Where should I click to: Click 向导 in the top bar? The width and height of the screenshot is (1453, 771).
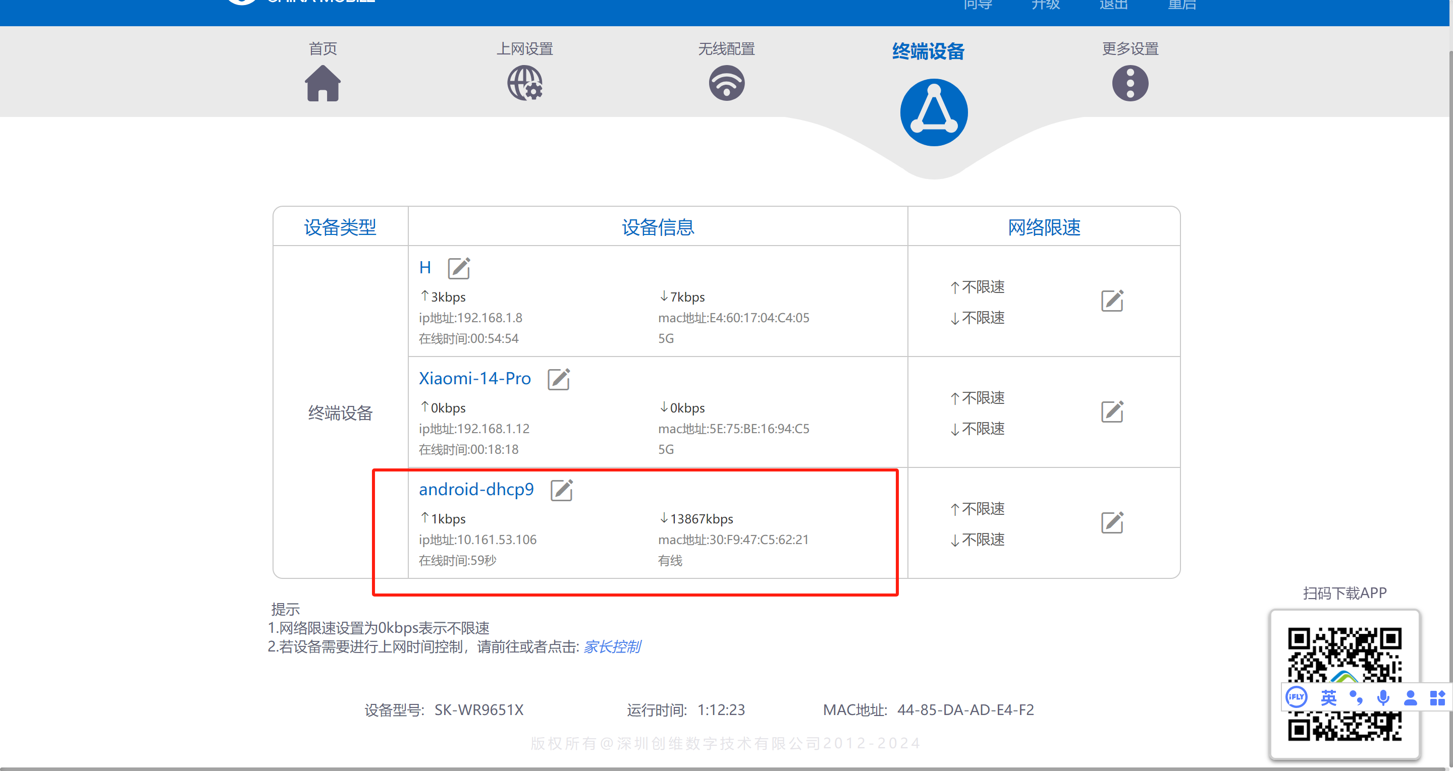(978, 5)
